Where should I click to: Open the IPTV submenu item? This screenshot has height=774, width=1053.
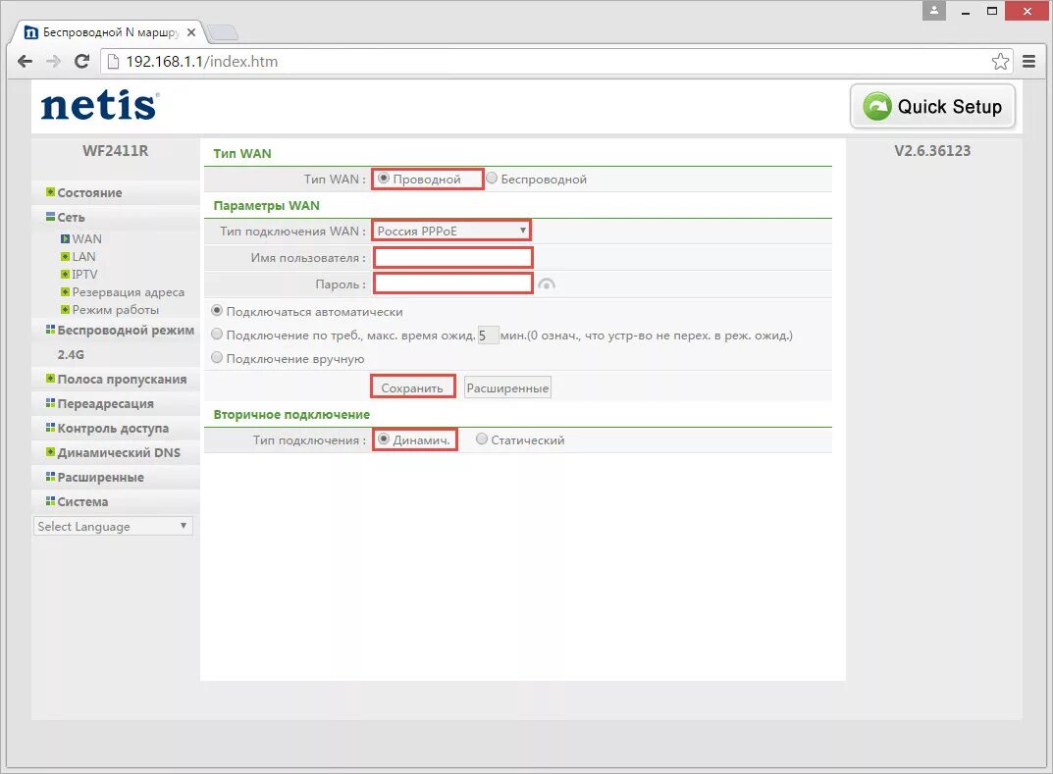click(84, 274)
